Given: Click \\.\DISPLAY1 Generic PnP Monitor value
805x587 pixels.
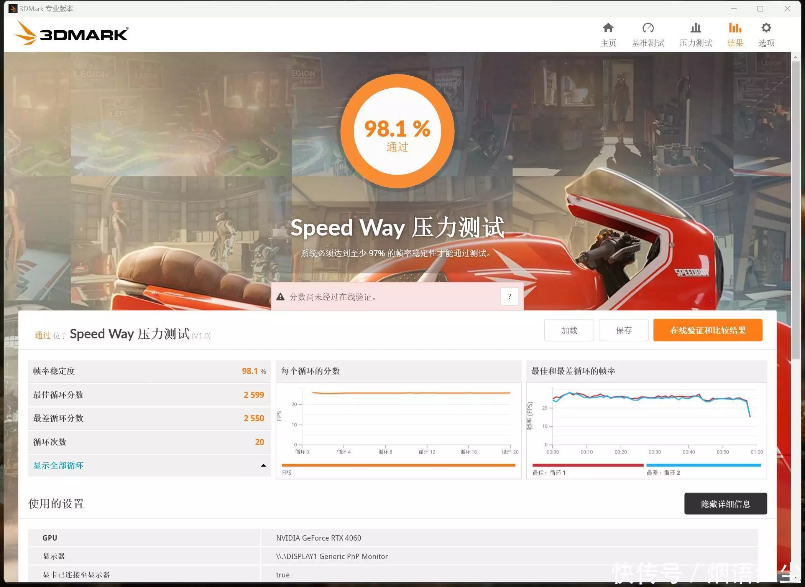Looking at the screenshot, I should click(332, 556).
